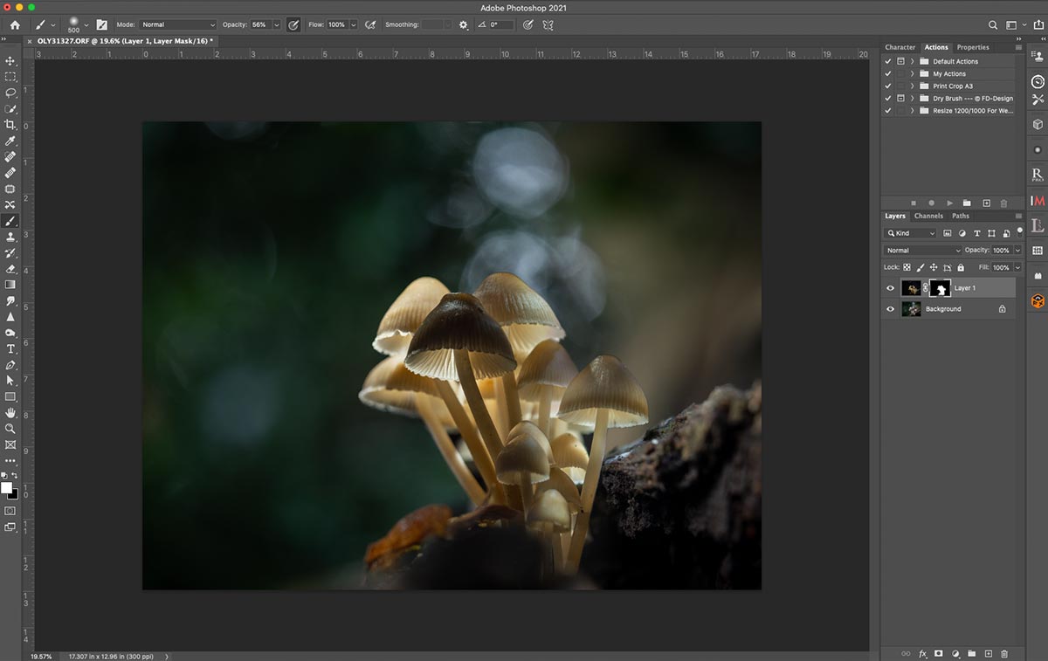
Task: Open the brush Mode dropdown
Action: coord(178,24)
